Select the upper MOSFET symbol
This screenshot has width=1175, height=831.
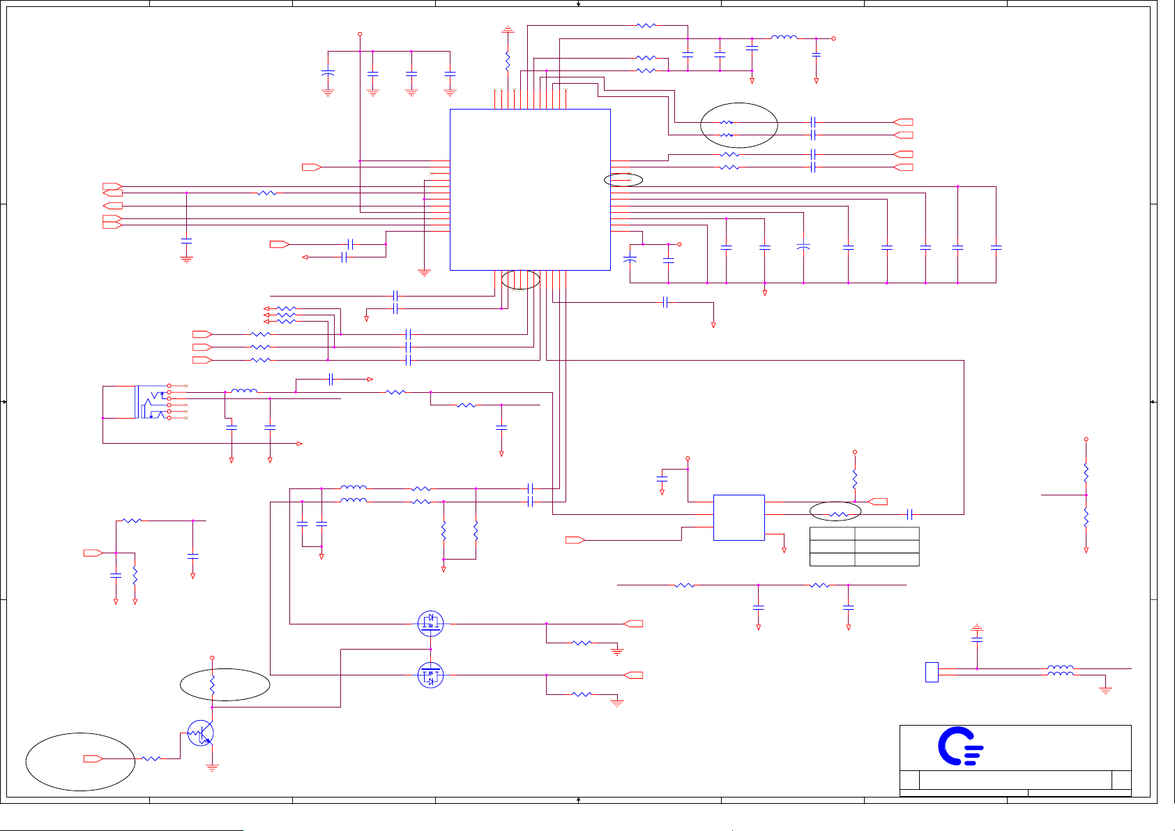[430, 623]
